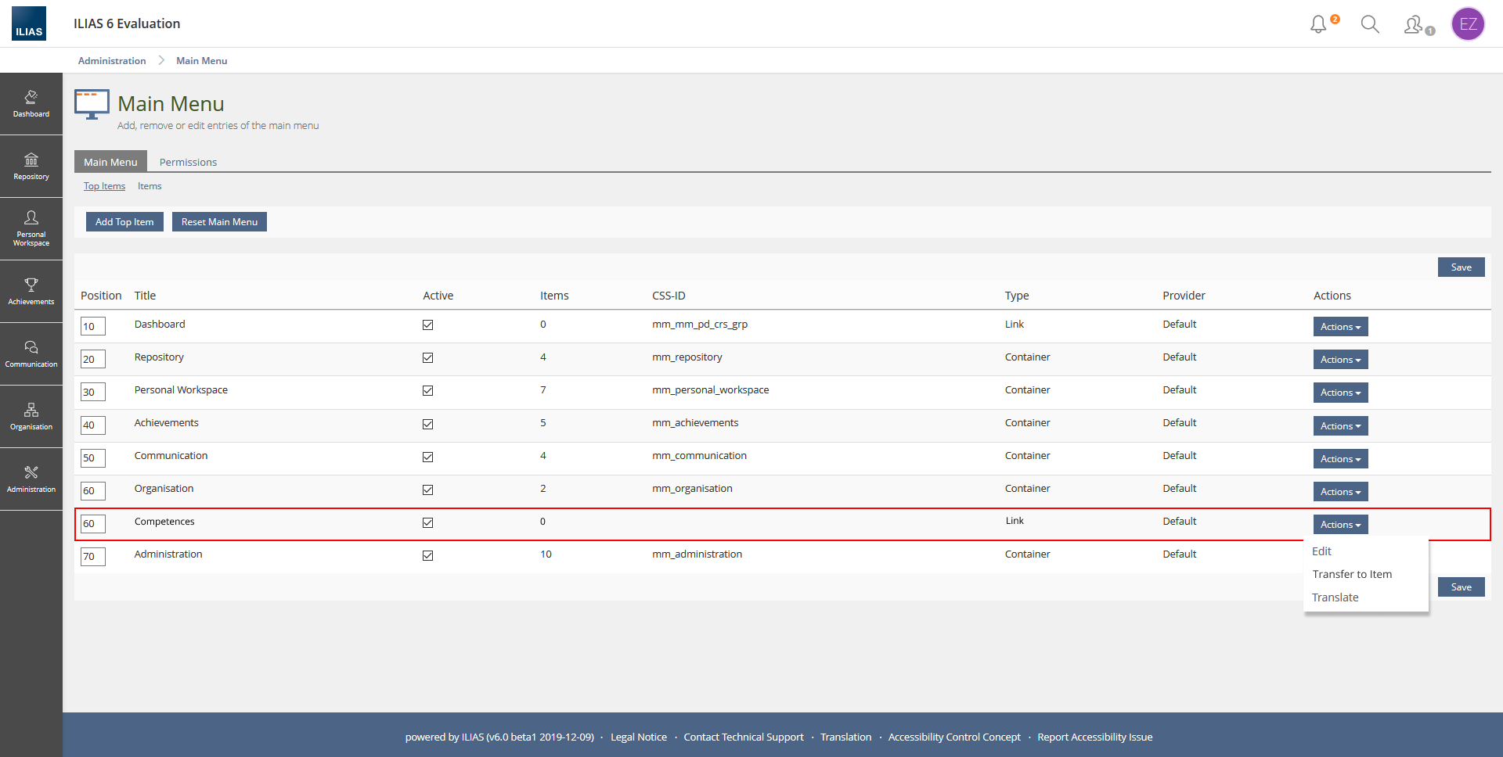Choose Transfer to Item from the menu
Viewport: 1503px width, 757px height.
(x=1352, y=574)
